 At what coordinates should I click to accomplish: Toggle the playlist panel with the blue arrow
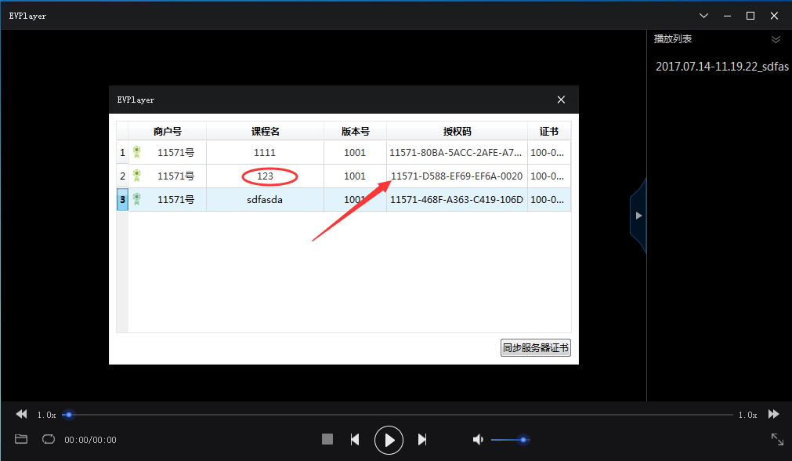pyautogui.click(x=638, y=214)
